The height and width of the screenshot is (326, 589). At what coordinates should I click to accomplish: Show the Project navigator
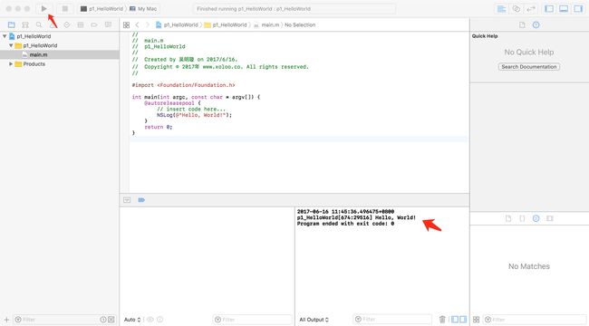[x=12, y=24]
